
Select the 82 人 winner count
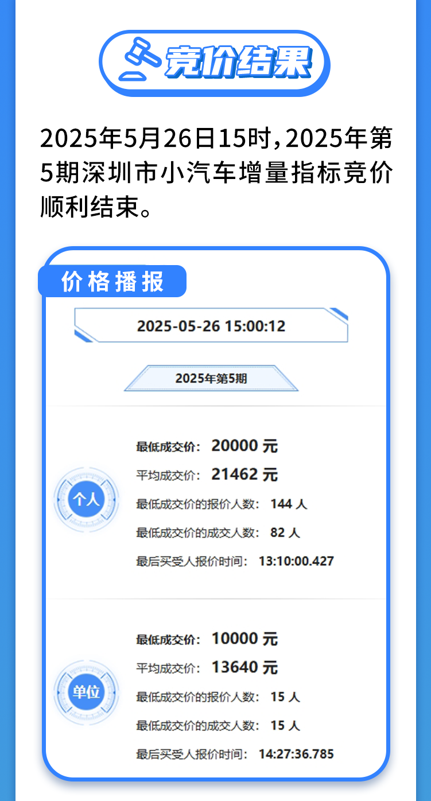(x=285, y=532)
